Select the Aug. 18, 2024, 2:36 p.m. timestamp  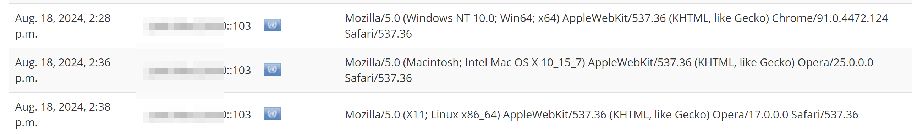coord(63,70)
